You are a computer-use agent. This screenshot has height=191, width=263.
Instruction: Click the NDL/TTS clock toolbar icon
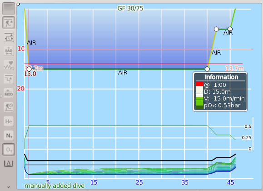click(9, 37)
